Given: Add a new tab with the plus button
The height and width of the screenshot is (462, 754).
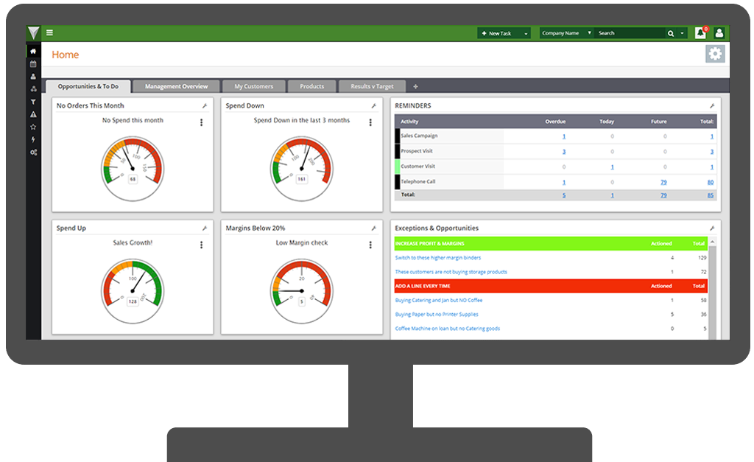Looking at the screenshot, I should (x=415, y=86).
